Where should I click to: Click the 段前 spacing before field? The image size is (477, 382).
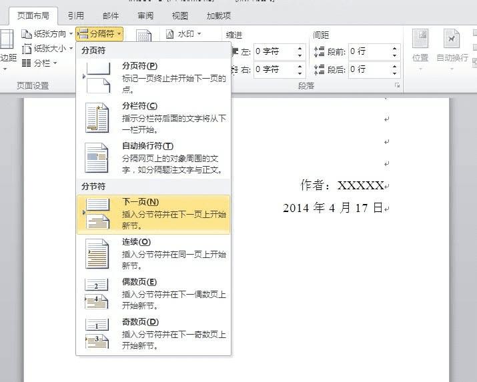coord(369,51)
